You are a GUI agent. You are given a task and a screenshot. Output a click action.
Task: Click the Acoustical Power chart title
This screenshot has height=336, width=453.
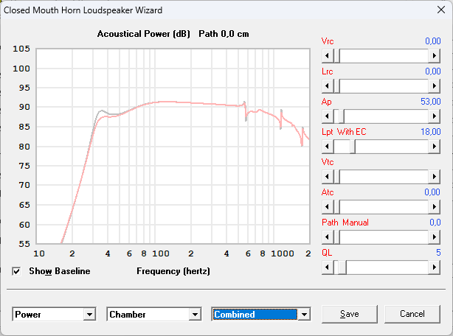point(173,34)
